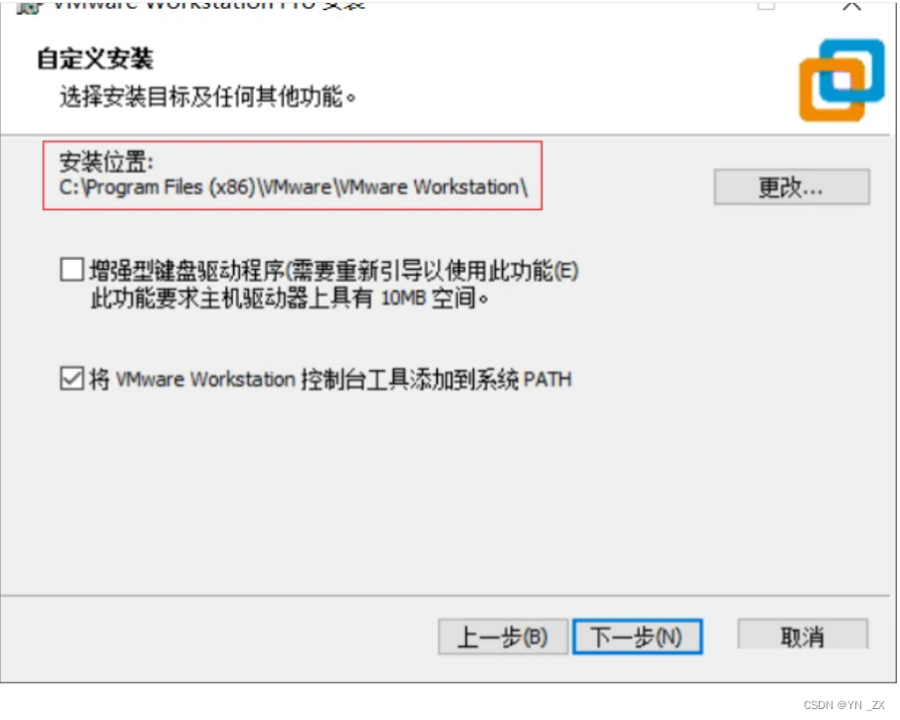This screenshot has height=720, width=900.
Task: Click the C:\Program Files (x86) install path
Action: point(294,187)
